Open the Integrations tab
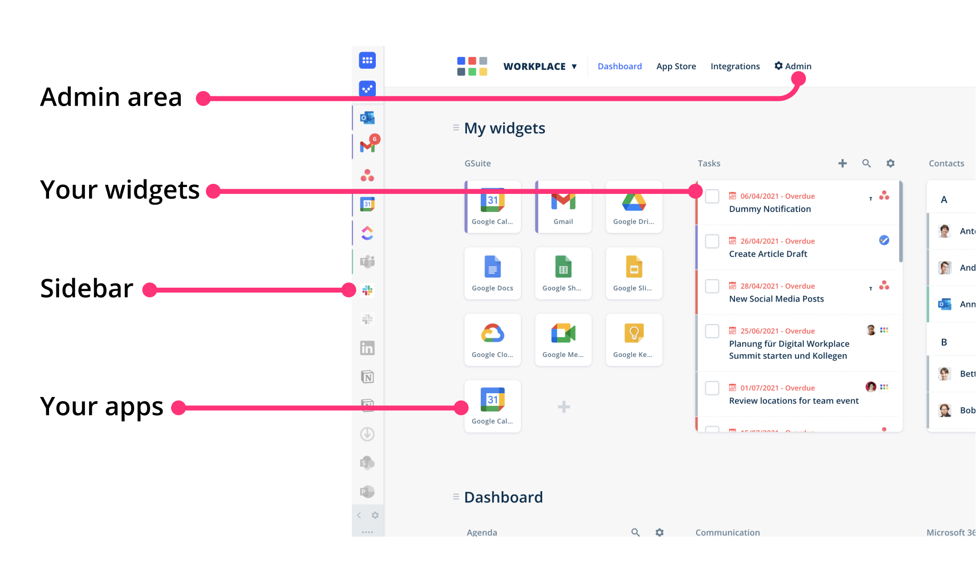 (x=735, y=66)
